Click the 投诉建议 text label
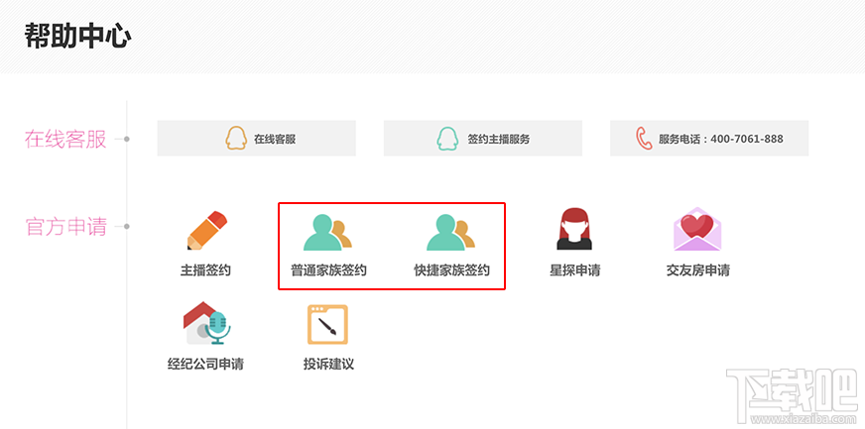The image size is (865, 429). [328, 364]
